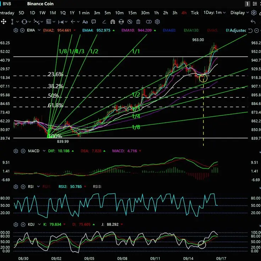The image size is (261, 261).
Task: Select the wave pattern drawing tool
Action: click(37, 22)
